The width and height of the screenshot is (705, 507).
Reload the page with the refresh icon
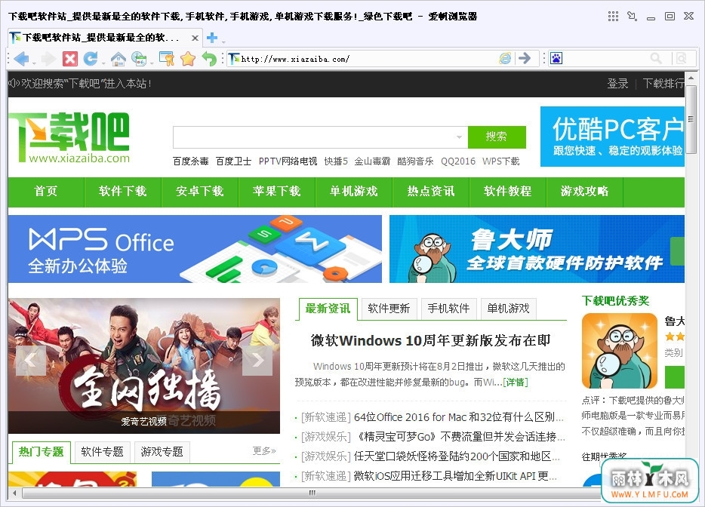coord(91,58)
